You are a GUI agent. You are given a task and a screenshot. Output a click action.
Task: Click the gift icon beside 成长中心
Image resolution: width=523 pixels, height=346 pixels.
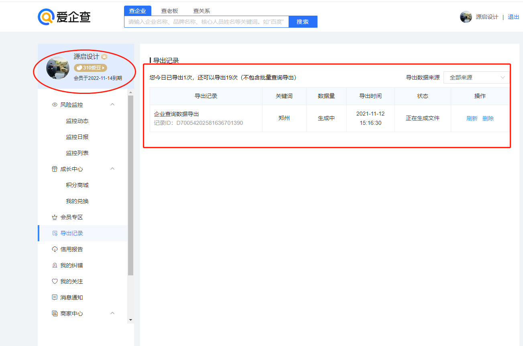click(x=55, y=169)
